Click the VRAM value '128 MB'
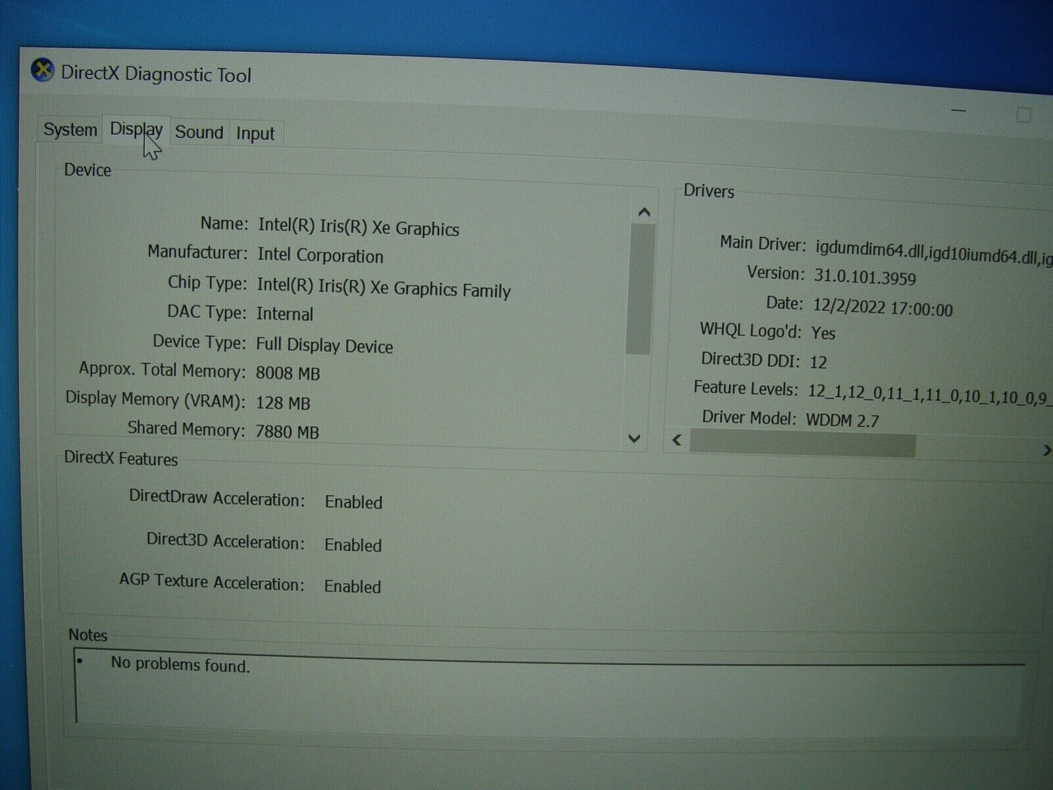Viewport: 1053px width, 790px height. pos(283,403)
